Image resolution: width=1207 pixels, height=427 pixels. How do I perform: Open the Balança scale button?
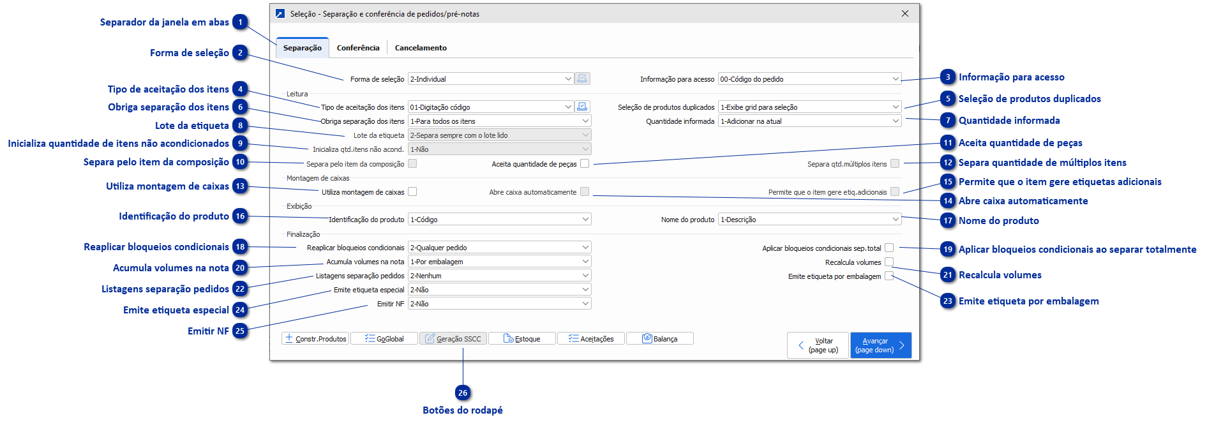pyautogui.click(x=660, y=339)
